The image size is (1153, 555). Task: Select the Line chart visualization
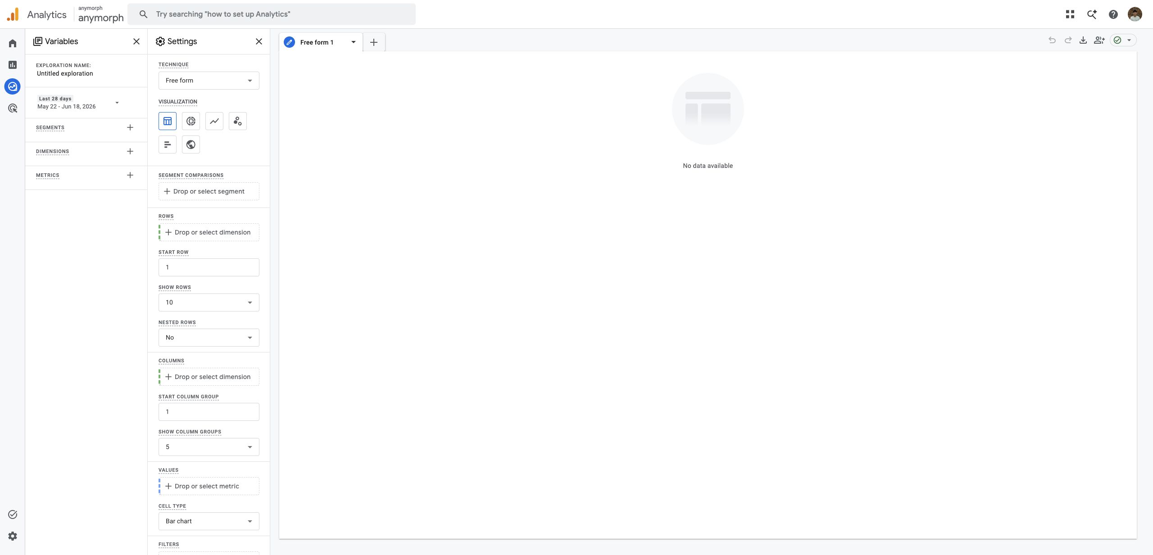click(214, 121)
